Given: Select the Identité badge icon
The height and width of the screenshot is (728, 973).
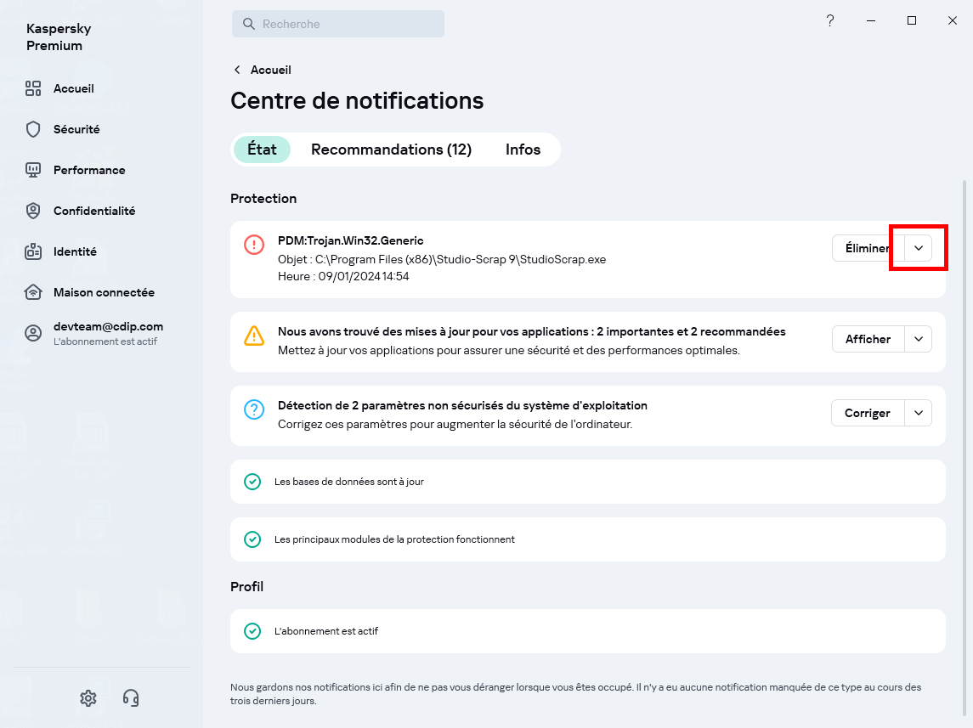Looking at the screenshot, I should click(x=33, y=251).
